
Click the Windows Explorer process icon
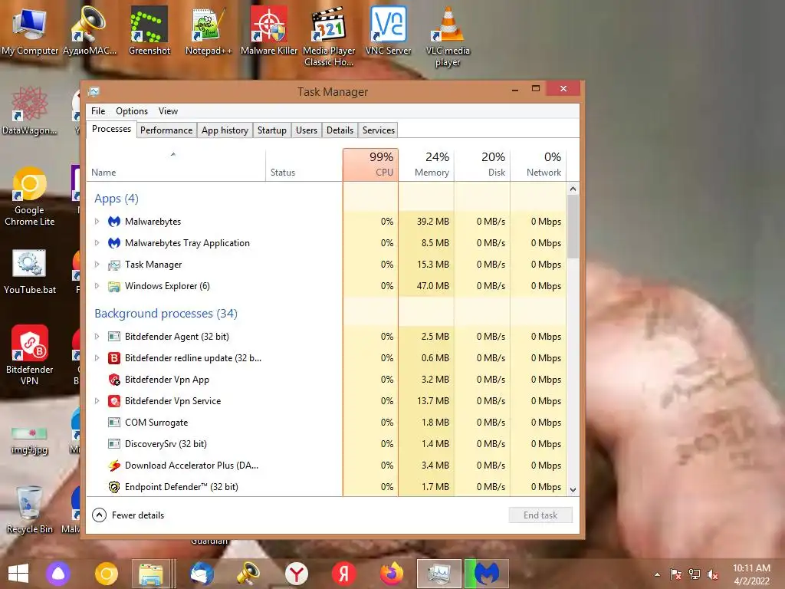[114, 286]
